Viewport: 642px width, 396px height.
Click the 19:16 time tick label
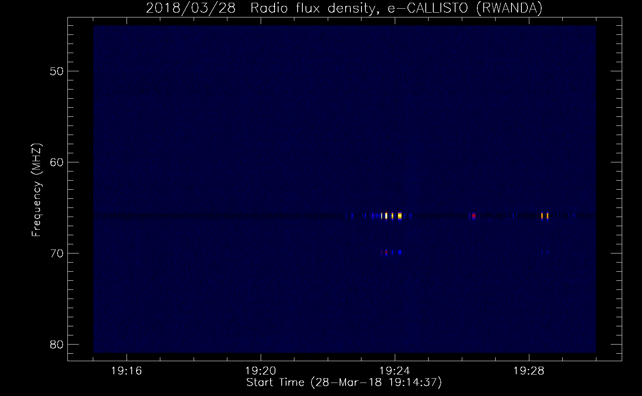(x=127, y=371)
